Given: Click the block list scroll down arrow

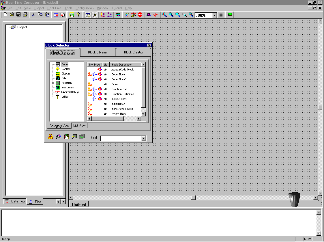Looking at the screenshot, I should click(143, 114).
